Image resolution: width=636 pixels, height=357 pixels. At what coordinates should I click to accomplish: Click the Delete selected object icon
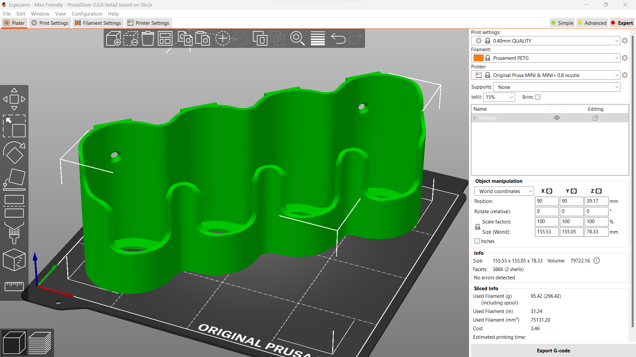coord(131,38)
